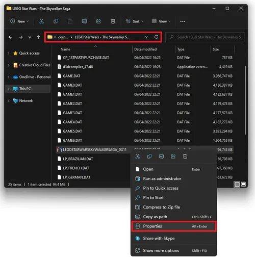Open the View dropdown menu
255x260 pixels.
[161, 21]
